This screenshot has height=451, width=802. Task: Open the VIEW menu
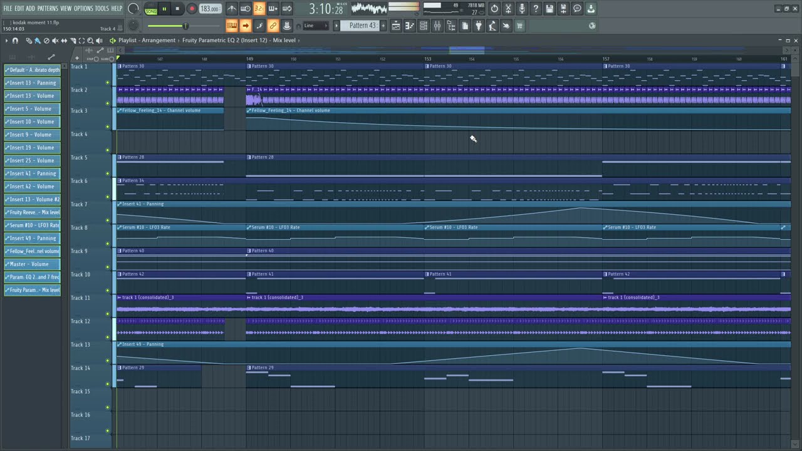pos(66,8)
